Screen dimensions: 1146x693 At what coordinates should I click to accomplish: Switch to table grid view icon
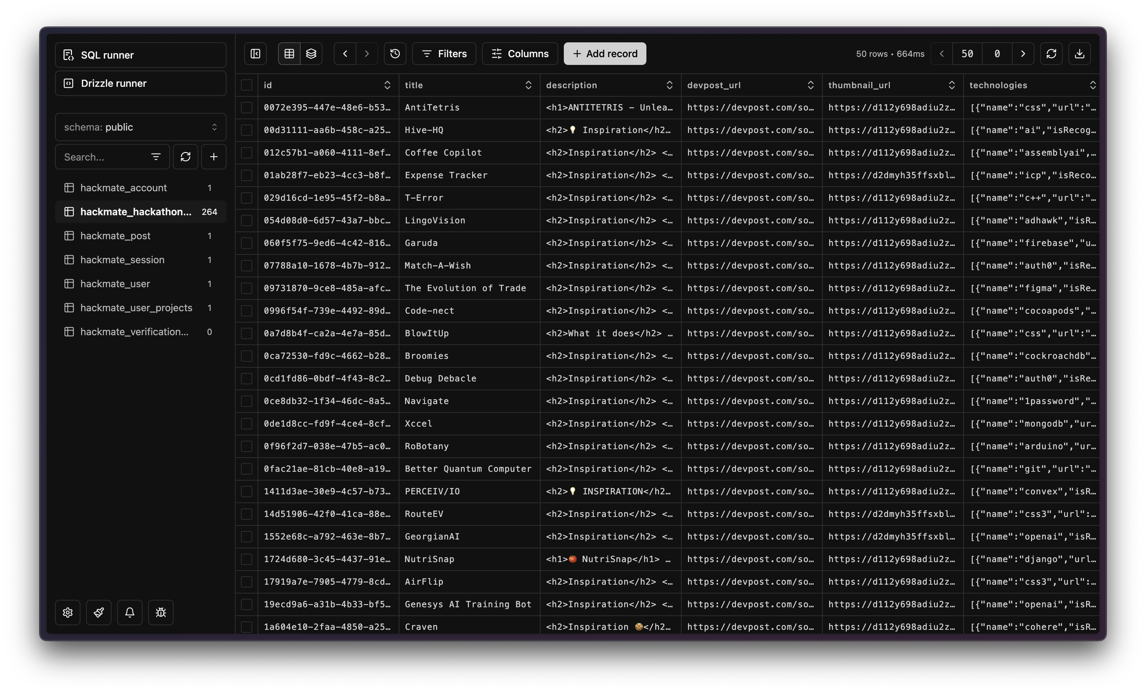[x=289, y=54]
